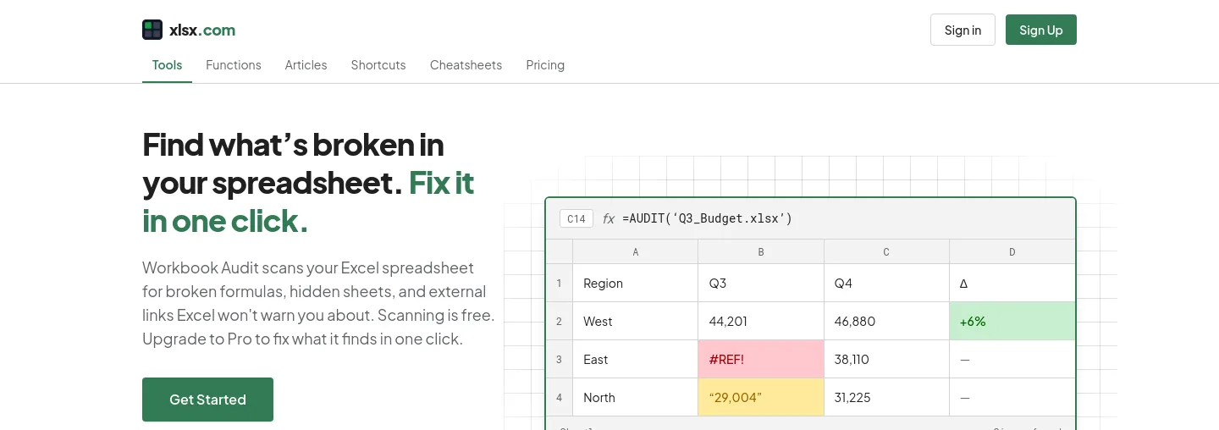
Task: Click the dash cell in North row
Action: pyautogui.click(x=1012, y=397)
